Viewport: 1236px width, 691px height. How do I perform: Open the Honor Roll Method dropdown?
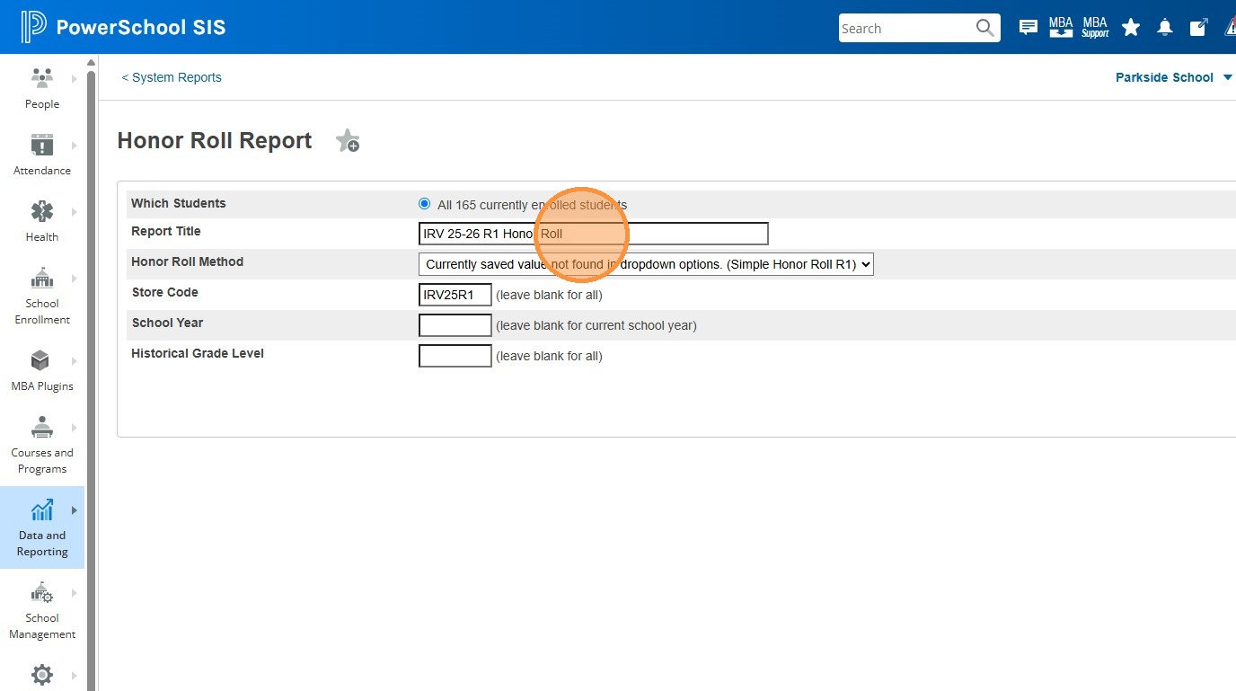coord(646,264)
